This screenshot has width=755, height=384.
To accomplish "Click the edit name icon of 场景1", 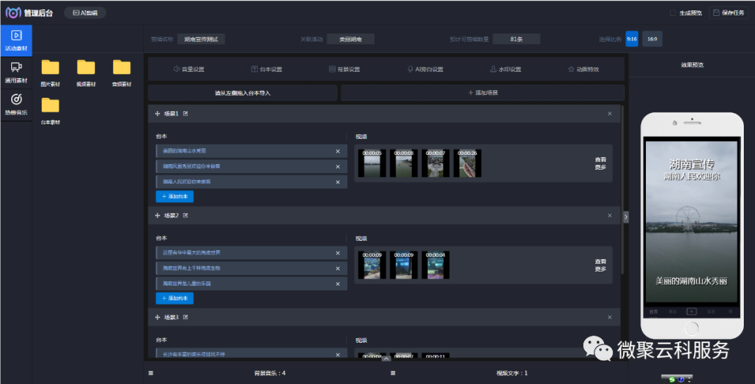I will tap(186, 114).
